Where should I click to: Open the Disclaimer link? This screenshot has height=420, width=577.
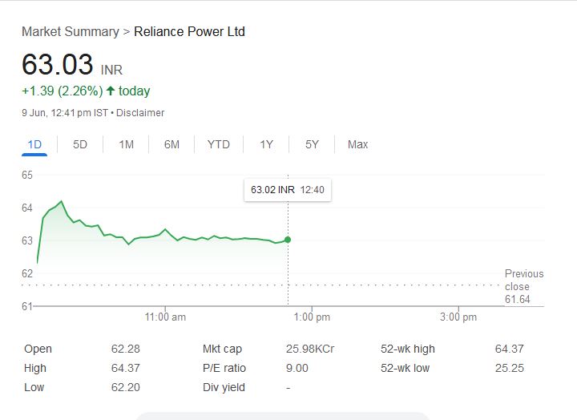pyautogui.click(x=140, y=113)
